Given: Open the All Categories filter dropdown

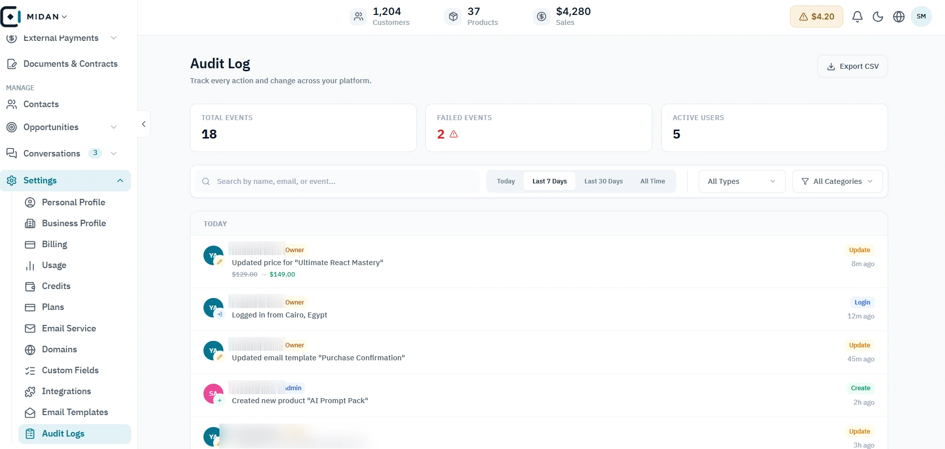Looking at the screenshot, I should pos(837,181).
